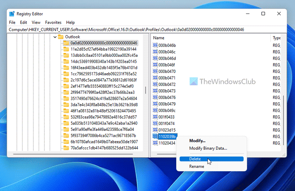Click folder icon of key 1cc7962595173d46aeb092231f765a52
This screenshot has height=191, width=295.
click(66, 74)
